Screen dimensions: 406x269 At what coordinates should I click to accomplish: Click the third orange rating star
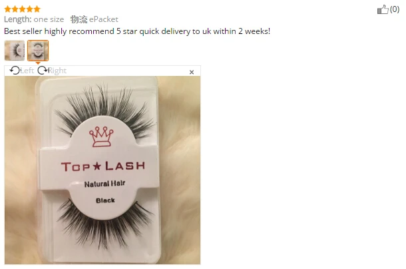coord(22,9)
